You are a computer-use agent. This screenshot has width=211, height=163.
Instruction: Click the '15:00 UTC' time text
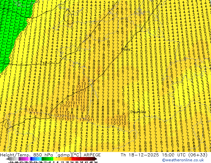pyautogui.click(x=174, y=155)
